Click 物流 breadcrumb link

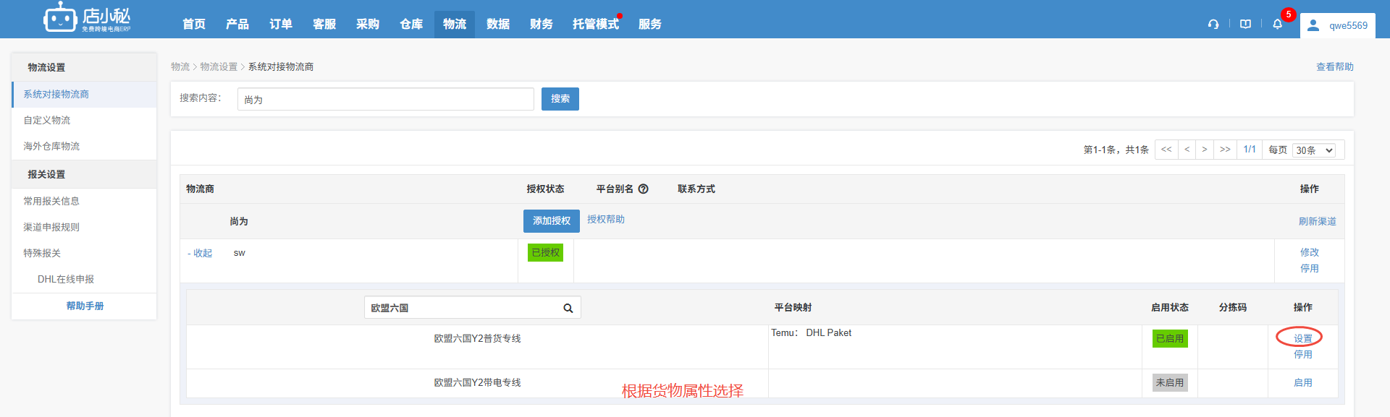click(180, 66)
